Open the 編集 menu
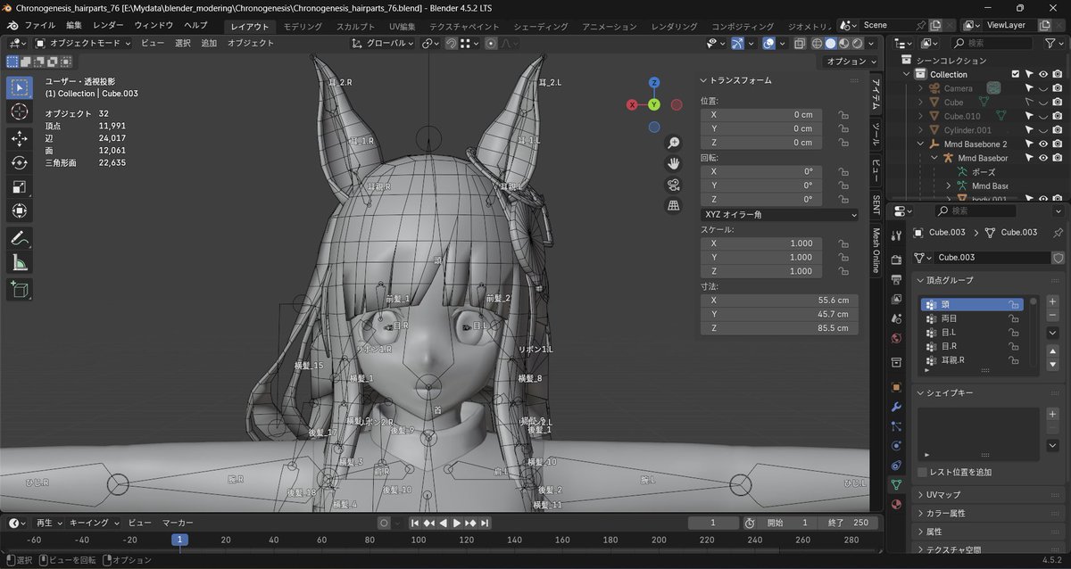The width and height of the screenshot is (1071, 569). 74,25
